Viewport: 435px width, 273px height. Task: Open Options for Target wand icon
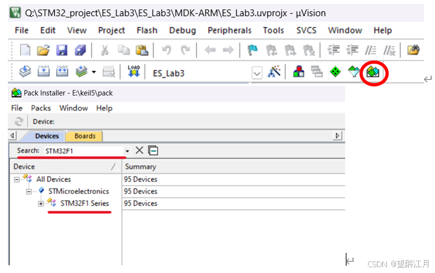pos(274,71)
